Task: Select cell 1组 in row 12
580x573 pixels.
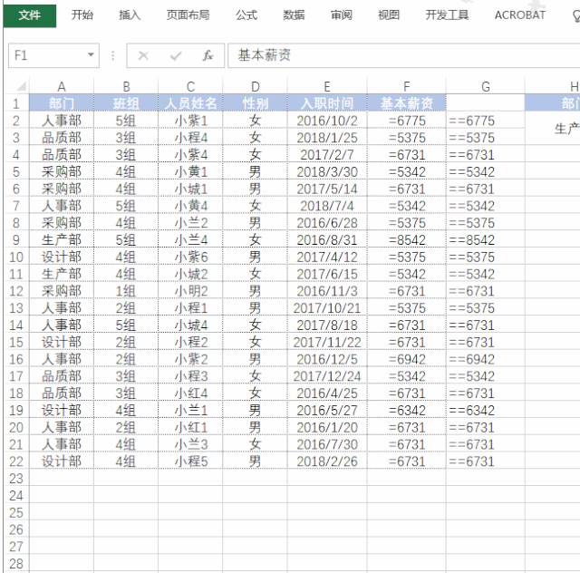Action: point(126,290)
